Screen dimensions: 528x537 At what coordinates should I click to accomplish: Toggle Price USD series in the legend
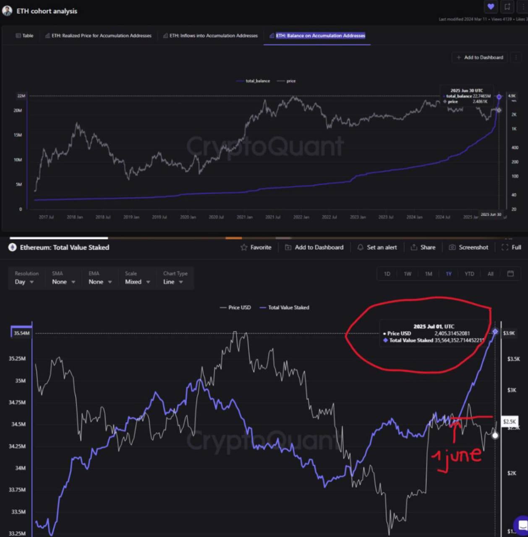pyautogui.click(x=235, y=308)
